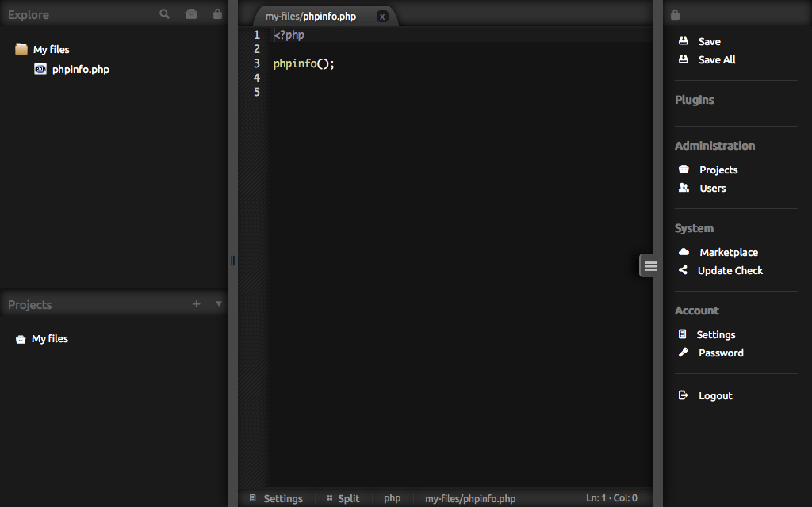Click the upload files icon in Explore header

point(191,13)
